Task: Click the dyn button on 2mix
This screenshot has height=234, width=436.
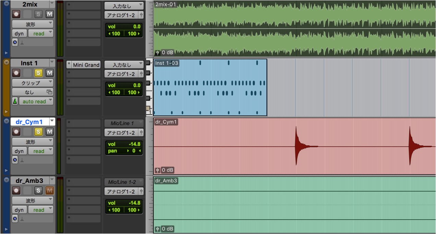Action: (x=19, y=34)
